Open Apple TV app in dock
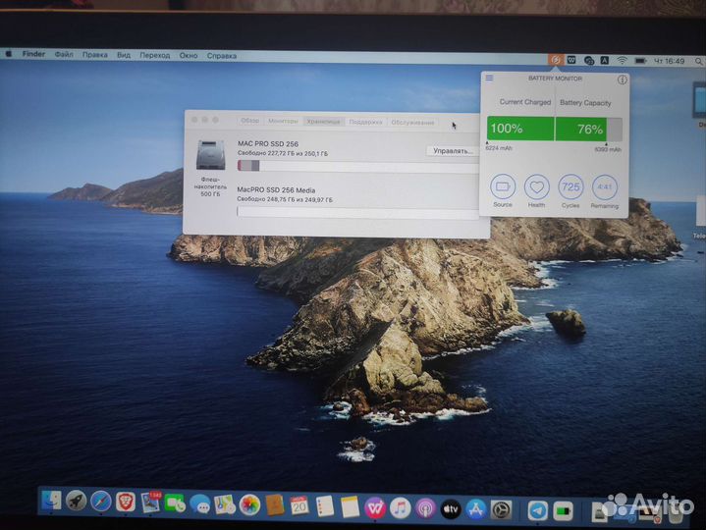The image size is (706, 530). [451, 509]
